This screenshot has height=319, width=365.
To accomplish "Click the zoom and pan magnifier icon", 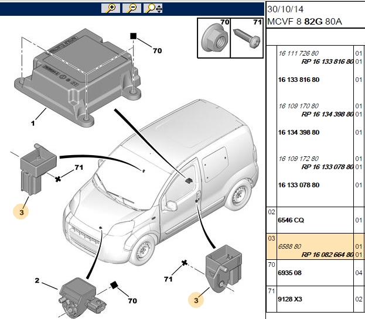I will pos(153,8).
